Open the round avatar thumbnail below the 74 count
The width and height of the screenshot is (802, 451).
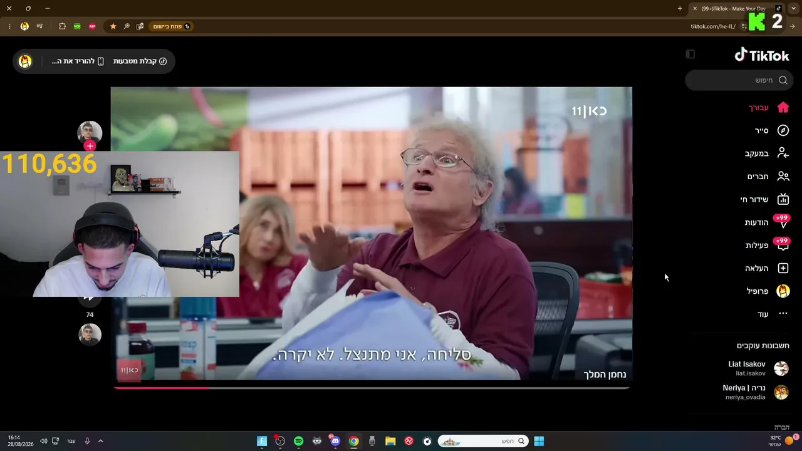[x=90, y=334]
